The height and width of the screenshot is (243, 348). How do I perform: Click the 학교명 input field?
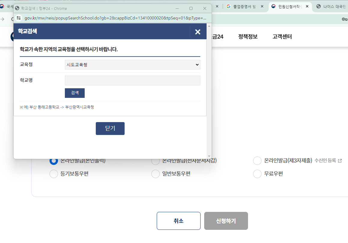(x=132, y=80)
